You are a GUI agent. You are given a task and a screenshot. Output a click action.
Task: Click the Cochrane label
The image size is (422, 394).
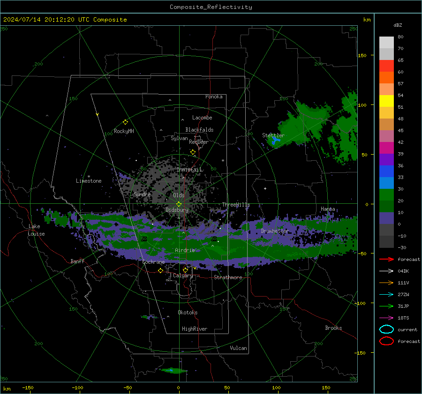[x=153, y=262]
